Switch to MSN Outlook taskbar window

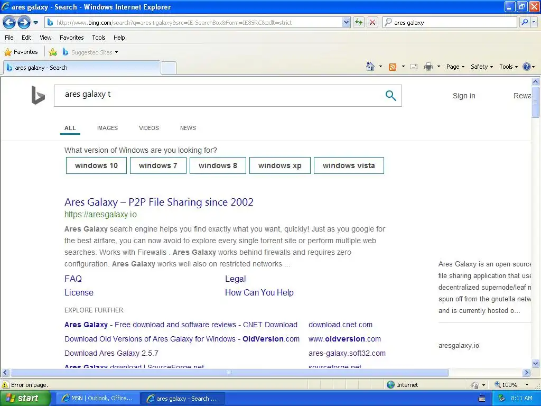(x=98, y=398)
